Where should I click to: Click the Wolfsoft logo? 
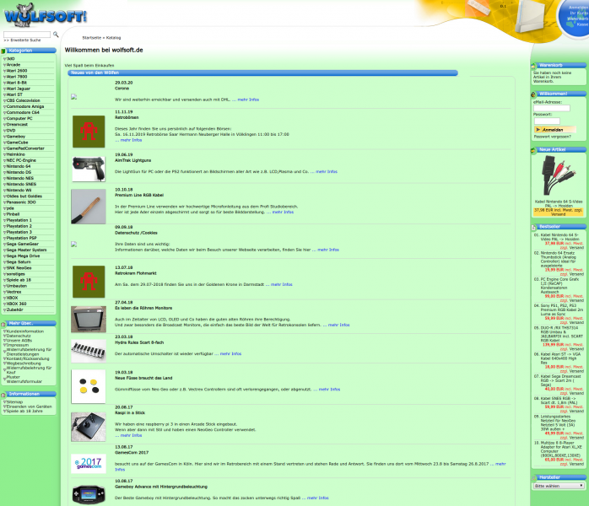[x=45, y=15]
